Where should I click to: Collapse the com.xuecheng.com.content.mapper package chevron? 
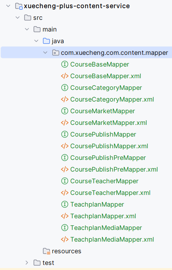point(45,53)
